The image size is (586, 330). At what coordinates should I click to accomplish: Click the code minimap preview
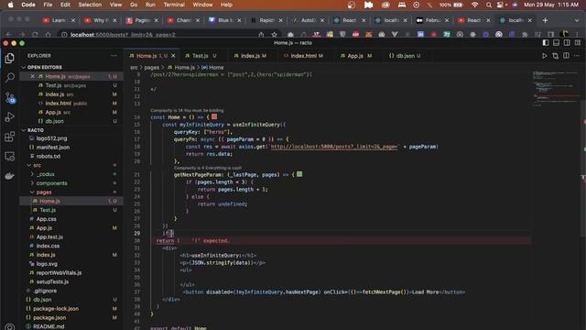(556, 88)
